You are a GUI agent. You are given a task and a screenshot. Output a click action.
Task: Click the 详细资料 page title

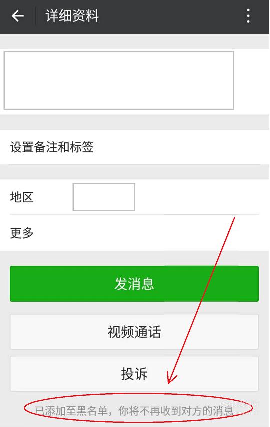[72, 16]
